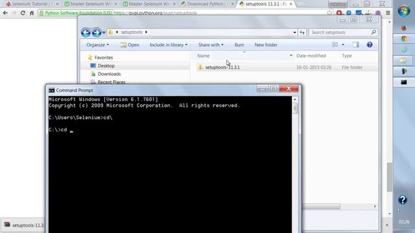This screenshot has width=415, height=233.
Task: Open Explorer help icon
Action: coord(370,45)
